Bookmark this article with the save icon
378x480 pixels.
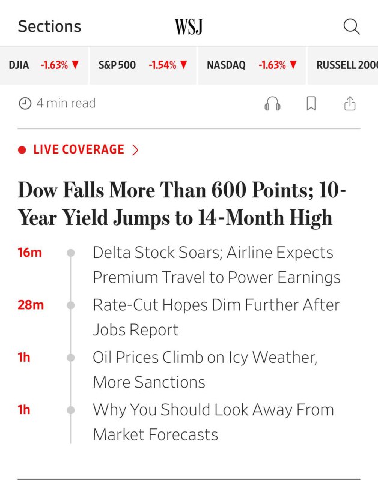[x=311, y=103]
